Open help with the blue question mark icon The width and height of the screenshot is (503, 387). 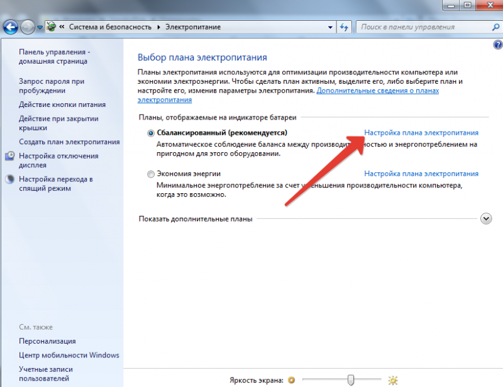(498, 46)
